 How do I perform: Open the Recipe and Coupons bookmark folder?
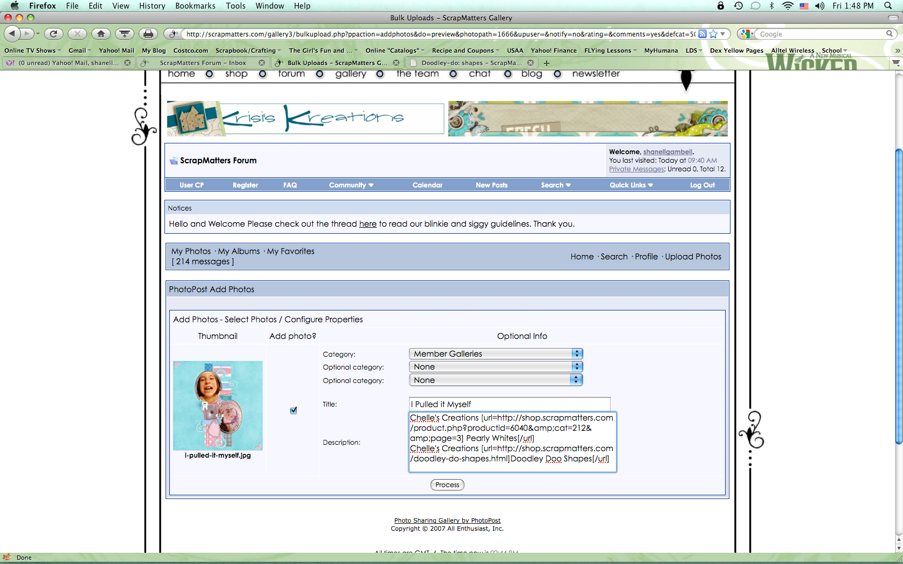465,50
